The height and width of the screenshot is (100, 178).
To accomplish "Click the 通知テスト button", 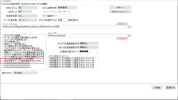I will [120, 8].
